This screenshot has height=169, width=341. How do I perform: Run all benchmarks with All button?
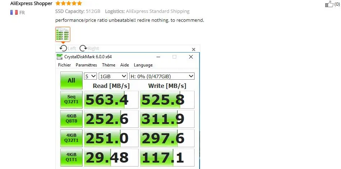(x=71, y=80)
